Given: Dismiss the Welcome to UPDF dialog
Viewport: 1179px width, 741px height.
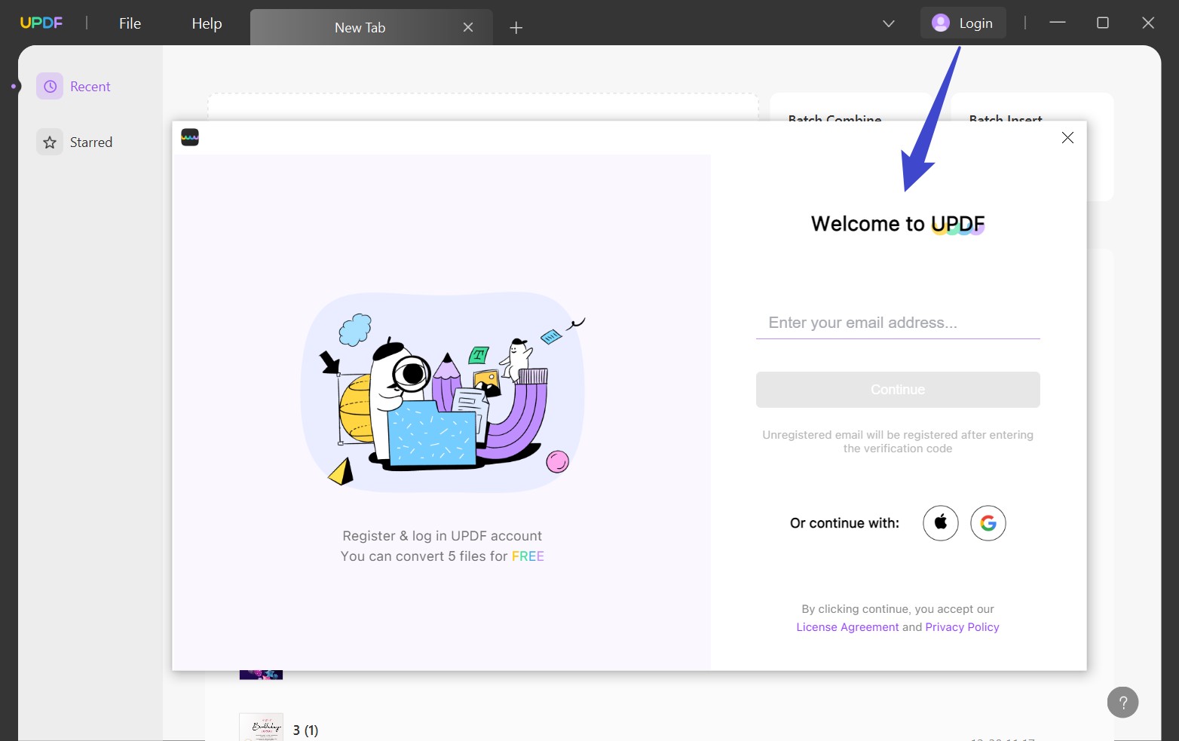Looking at the screenshot, I should [x=1067, y=138].
